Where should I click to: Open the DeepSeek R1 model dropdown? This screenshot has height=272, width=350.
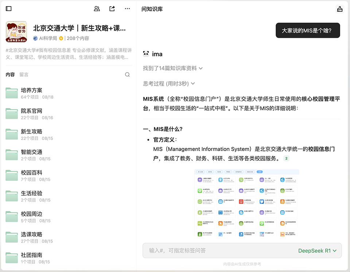tap(317, 250)
